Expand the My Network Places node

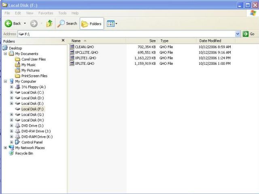coord(5,148)
